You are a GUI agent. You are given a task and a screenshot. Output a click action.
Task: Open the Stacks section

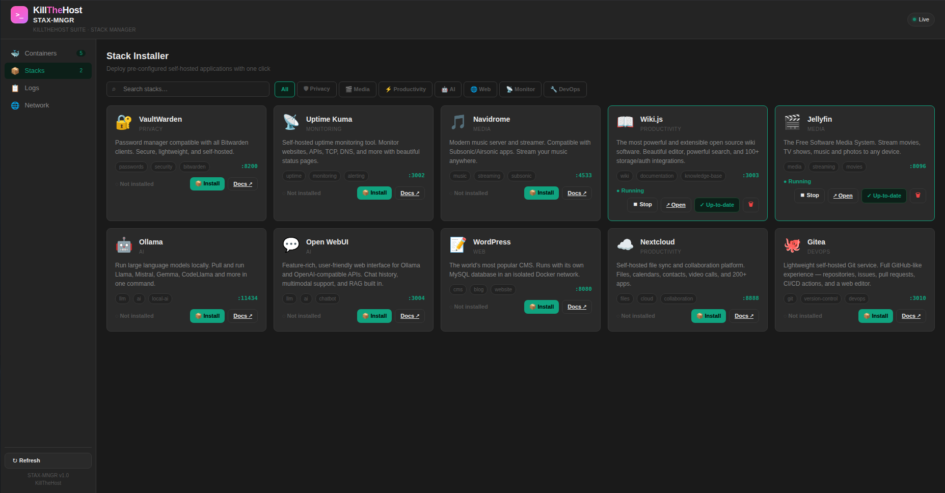pos(48,71)
